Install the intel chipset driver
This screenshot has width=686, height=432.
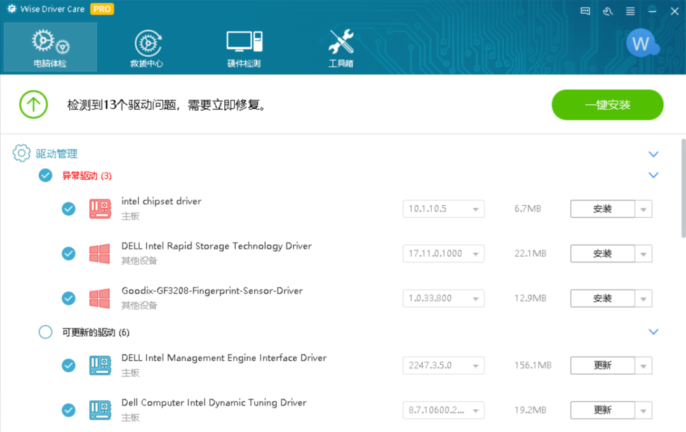tap(602, 209)
